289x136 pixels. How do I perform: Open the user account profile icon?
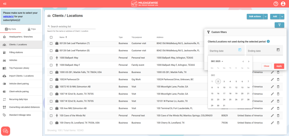(284, 4)
